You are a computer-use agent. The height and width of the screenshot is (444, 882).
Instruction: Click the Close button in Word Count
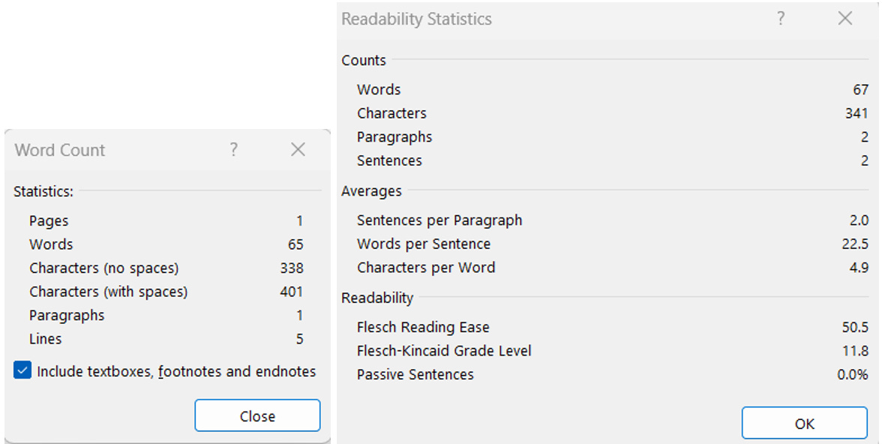[x=258, y=415]
